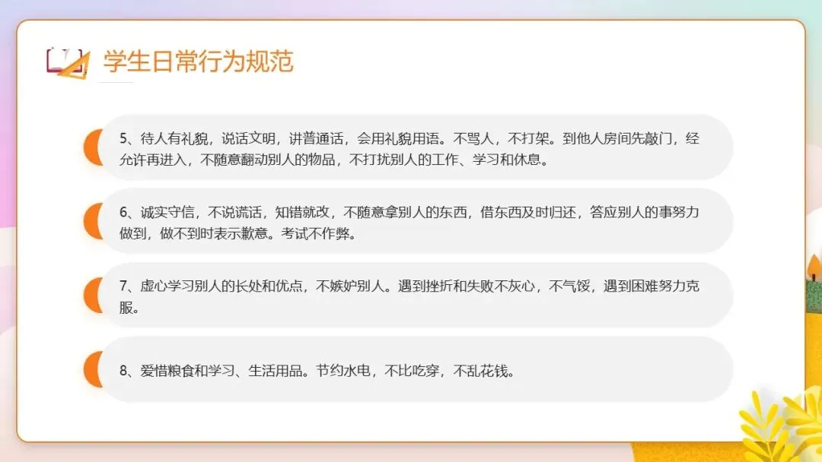The height and width of the screenshot is (462, 822).
Task: Click the orange crescent beside rule 8
Action: (x=92, y=369)
